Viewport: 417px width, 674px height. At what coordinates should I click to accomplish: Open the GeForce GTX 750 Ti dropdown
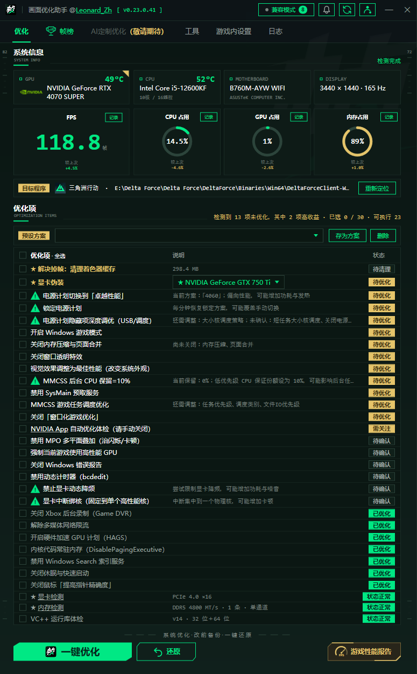[228, 282]
